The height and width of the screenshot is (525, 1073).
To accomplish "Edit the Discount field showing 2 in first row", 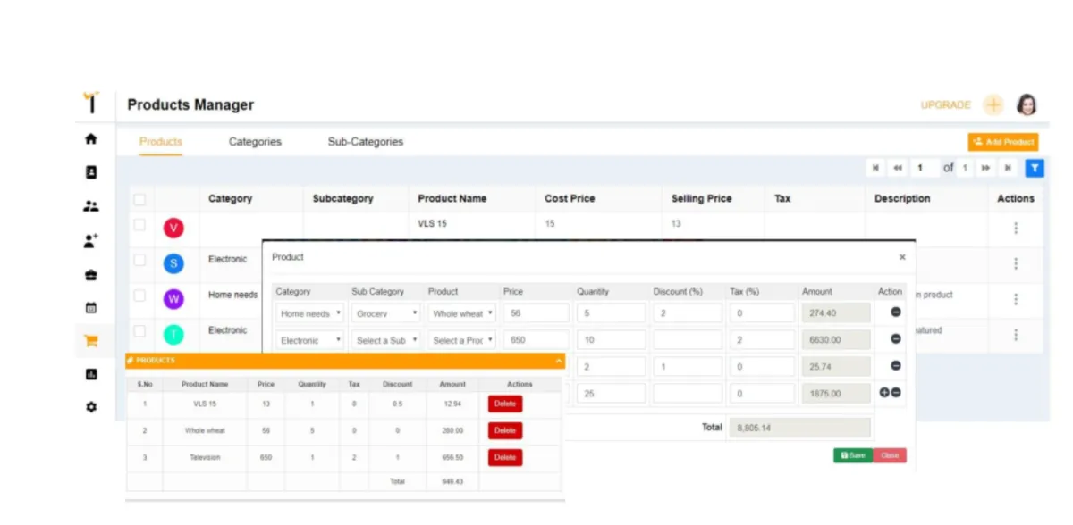I will [x=688, y=313].
